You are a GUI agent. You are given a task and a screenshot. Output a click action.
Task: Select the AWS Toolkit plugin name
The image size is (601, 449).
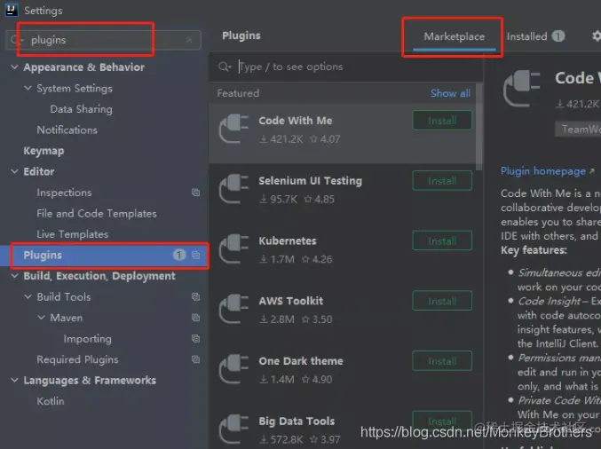(x=291, y=301)
